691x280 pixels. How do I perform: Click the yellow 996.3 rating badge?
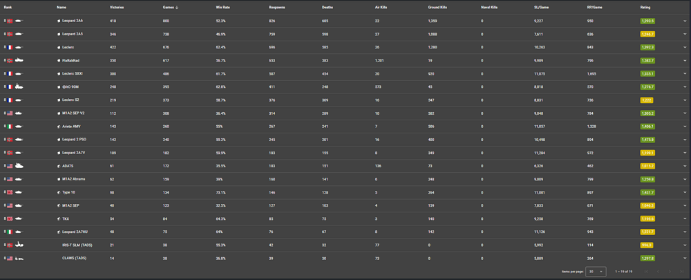(647, 245)
